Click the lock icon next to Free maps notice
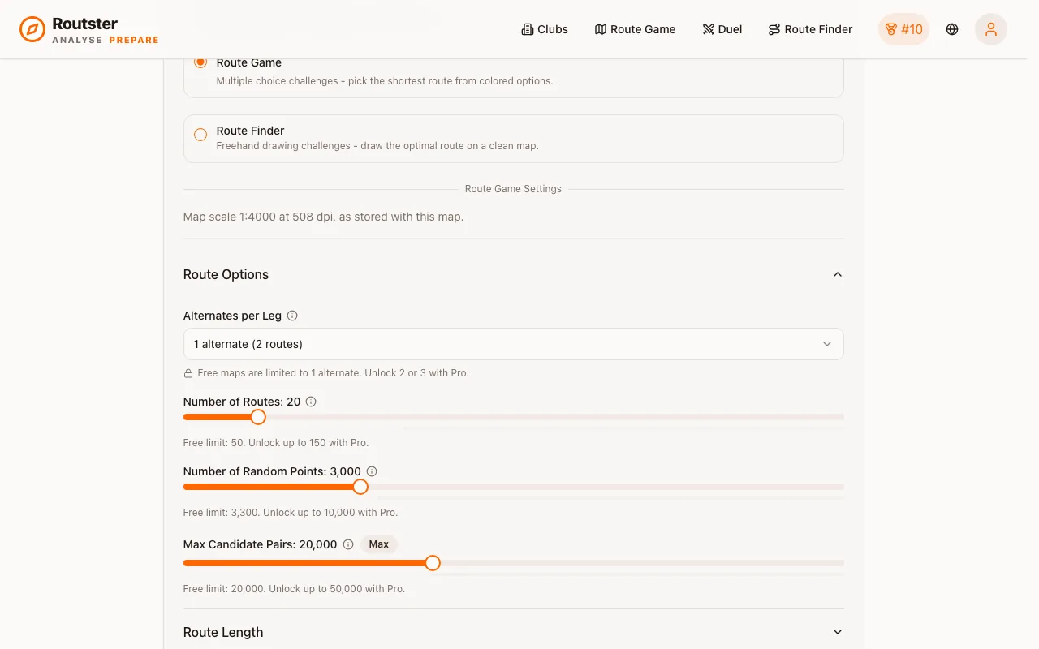The width and height of the screenshot is (1039, 649). click(188, 373)
